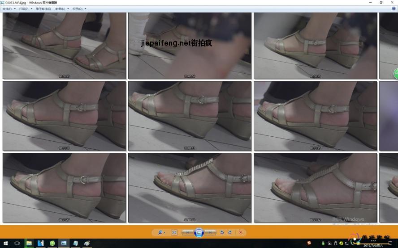Click the green circle on the right edge
Viewport: 398px width, 248px height.
click(396, 74)
